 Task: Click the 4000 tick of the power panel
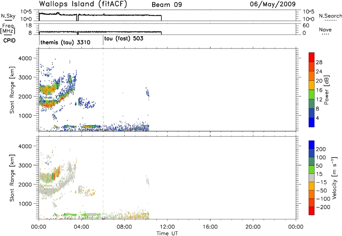click(25, 58)
